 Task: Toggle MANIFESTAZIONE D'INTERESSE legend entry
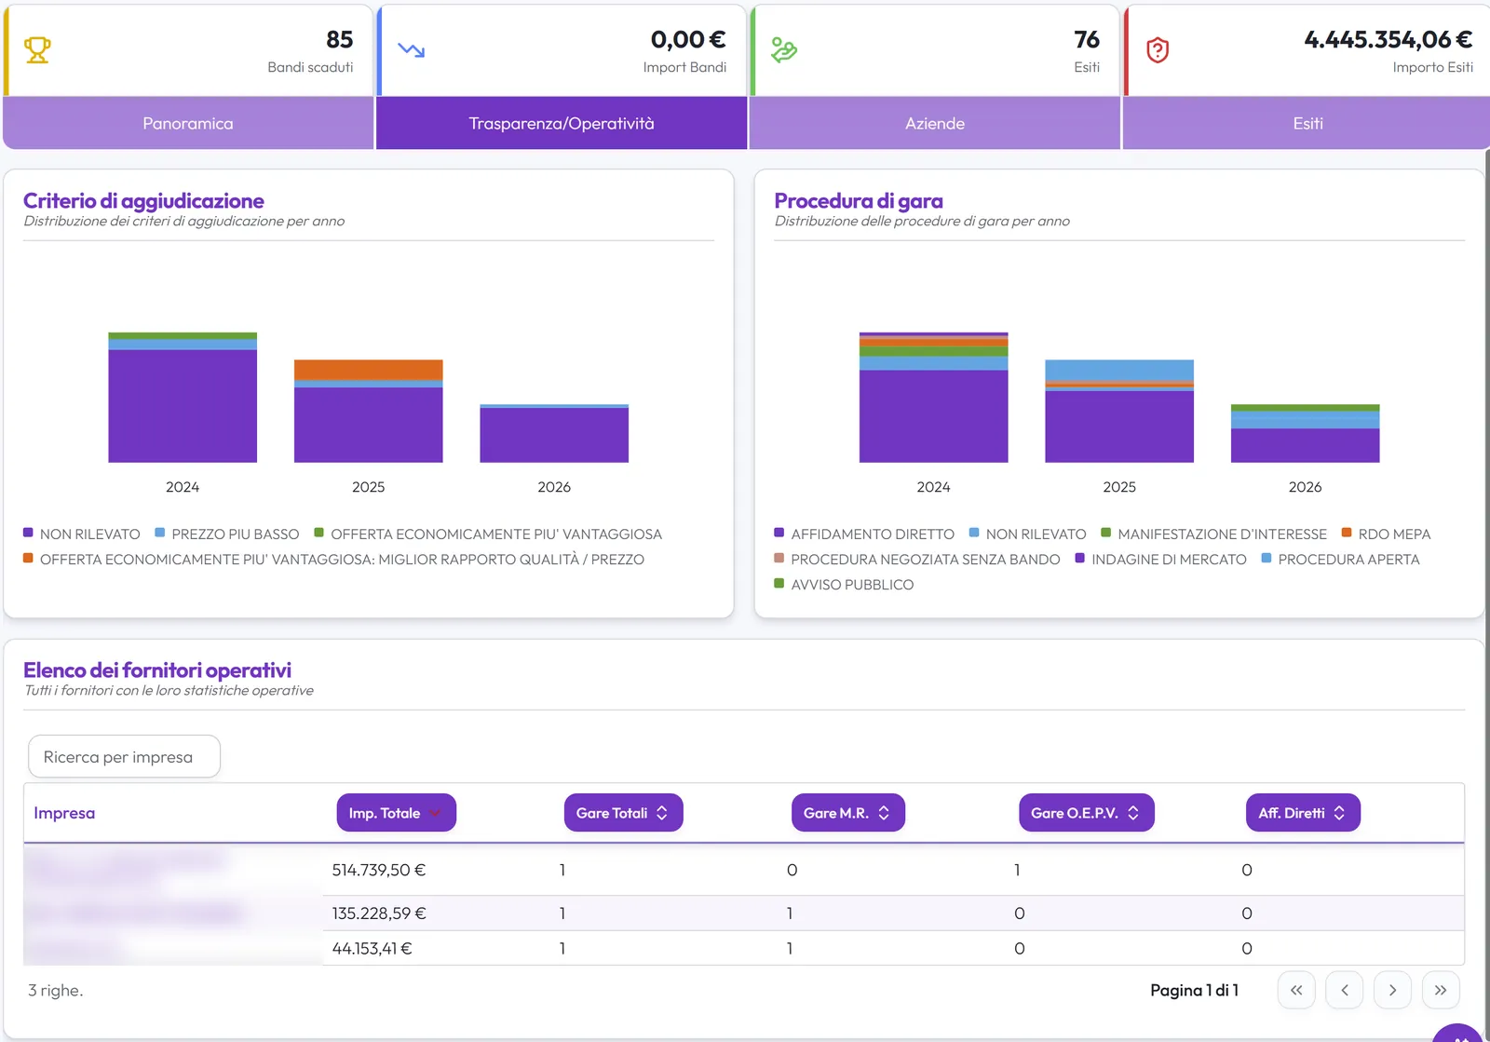point(1213,534)
